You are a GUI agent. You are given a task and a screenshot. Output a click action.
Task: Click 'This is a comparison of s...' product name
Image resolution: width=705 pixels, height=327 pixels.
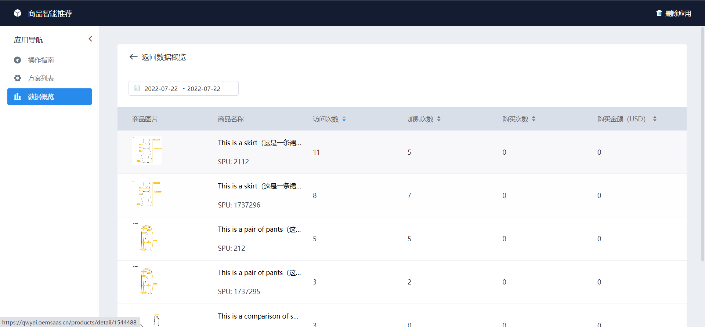(x=258, y=316)
